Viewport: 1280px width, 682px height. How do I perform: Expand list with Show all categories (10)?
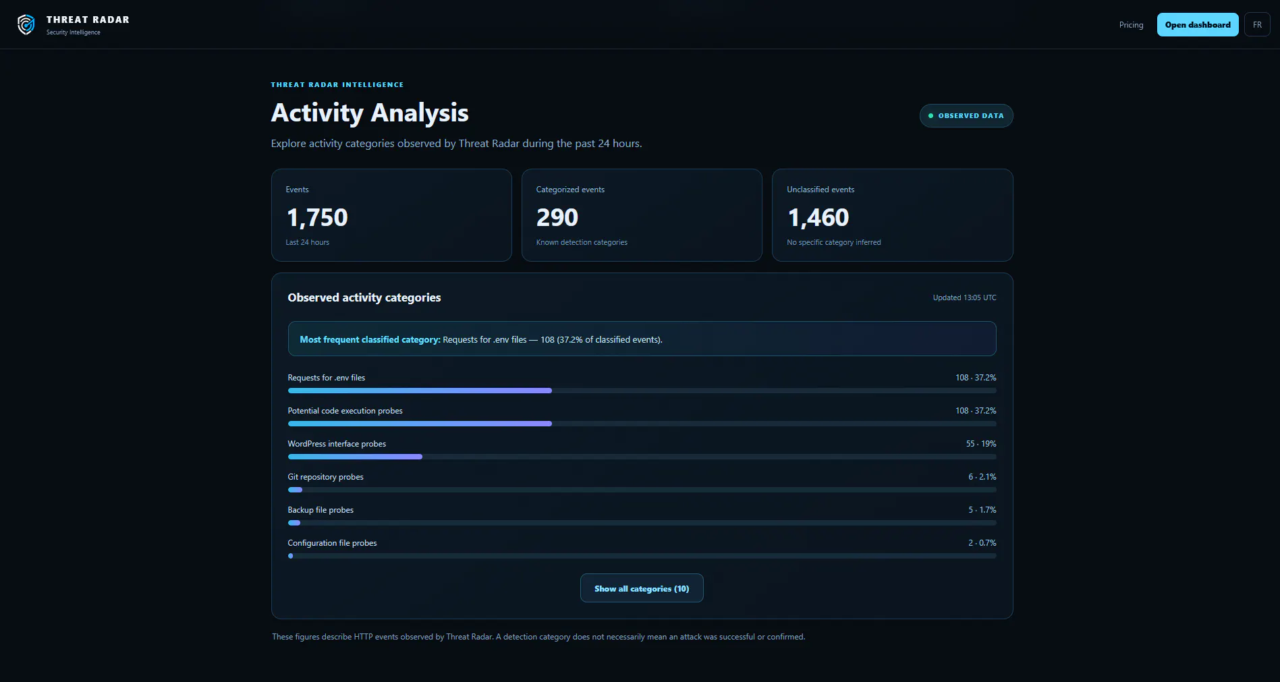(x=642, y=588)
